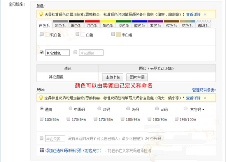Select the 其它码 radio button
The height and width of the screenshot is (162, 226).
coord(186,108)
